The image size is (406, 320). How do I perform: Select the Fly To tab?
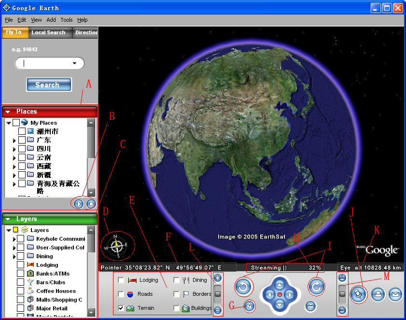pos(15,32)
